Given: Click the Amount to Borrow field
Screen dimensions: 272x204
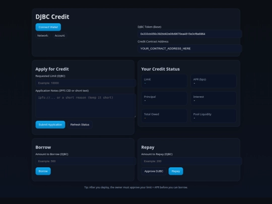Looking at the screenshot, I should click(x=86, y=161).
